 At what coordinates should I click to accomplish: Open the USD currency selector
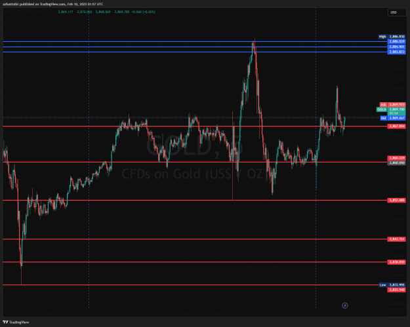(397, 12)
